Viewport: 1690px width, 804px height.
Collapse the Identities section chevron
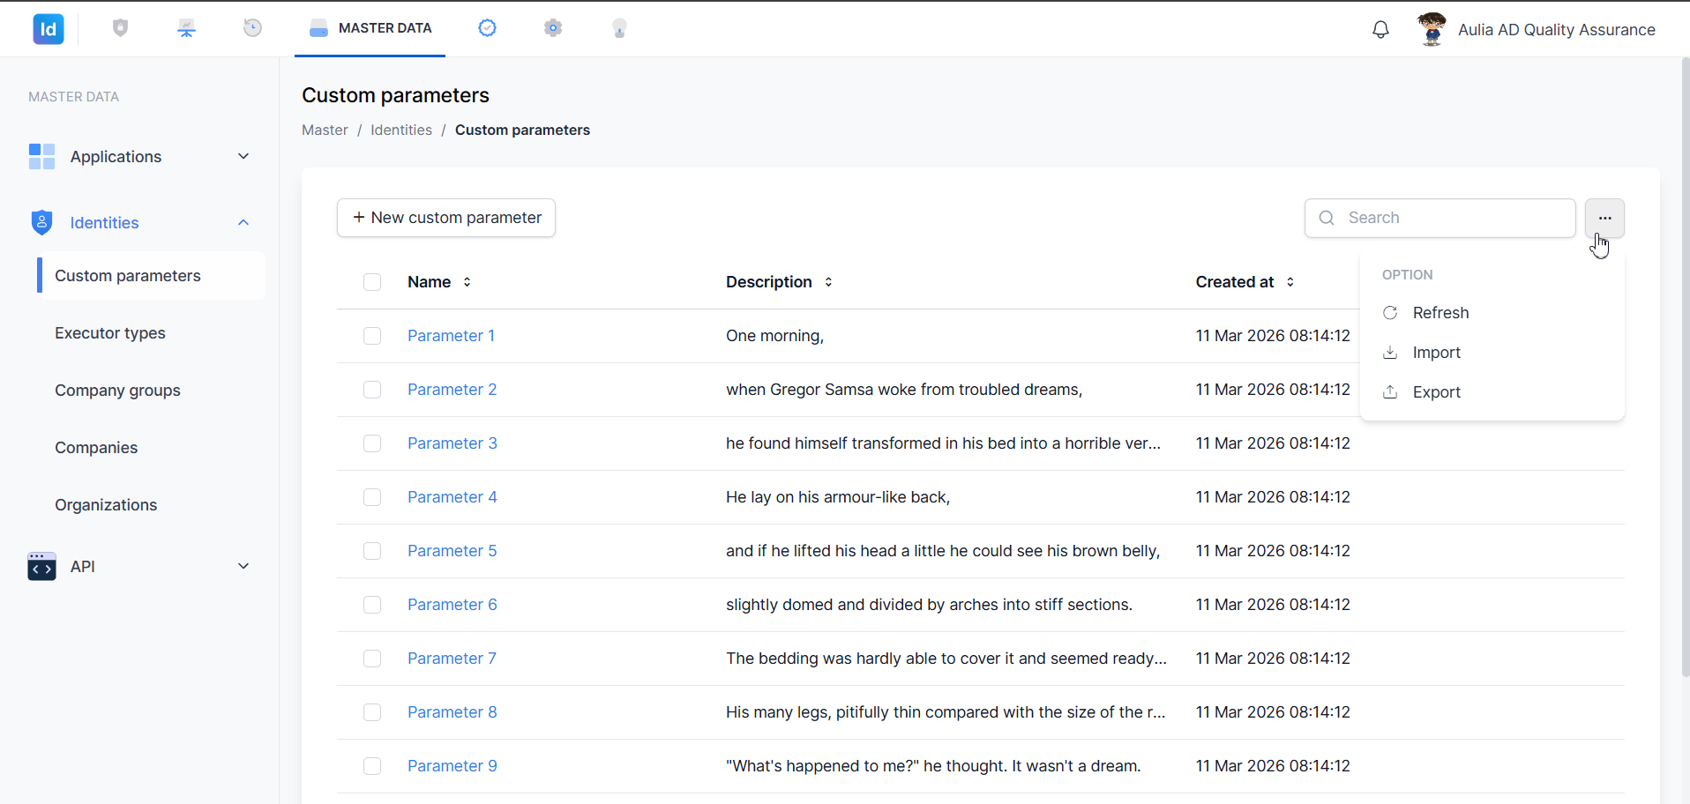[243, 222]
